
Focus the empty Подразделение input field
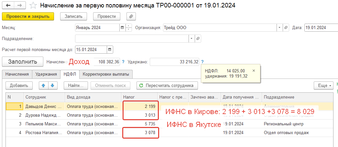pyautogui.click(x=132, y=39)
